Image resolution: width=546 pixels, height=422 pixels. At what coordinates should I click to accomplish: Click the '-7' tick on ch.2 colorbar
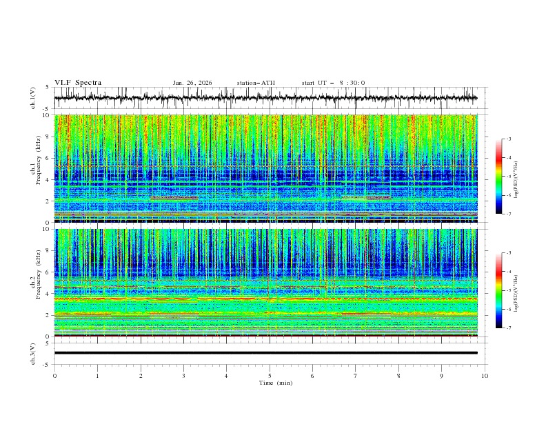point(508,328)
